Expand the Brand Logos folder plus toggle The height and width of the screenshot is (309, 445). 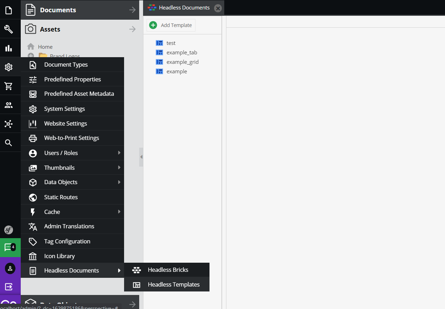[31, 56]
